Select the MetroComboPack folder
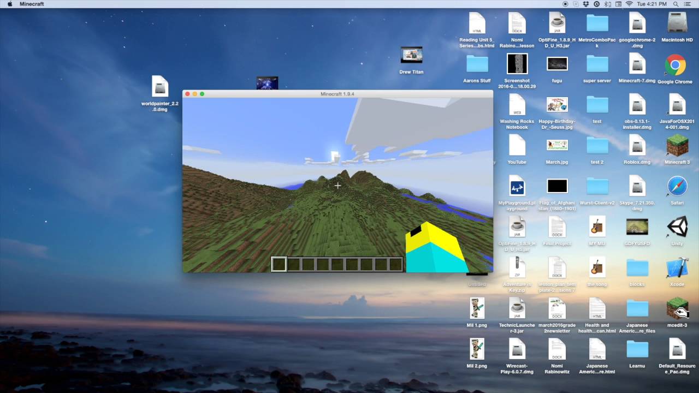 [597, 23]
